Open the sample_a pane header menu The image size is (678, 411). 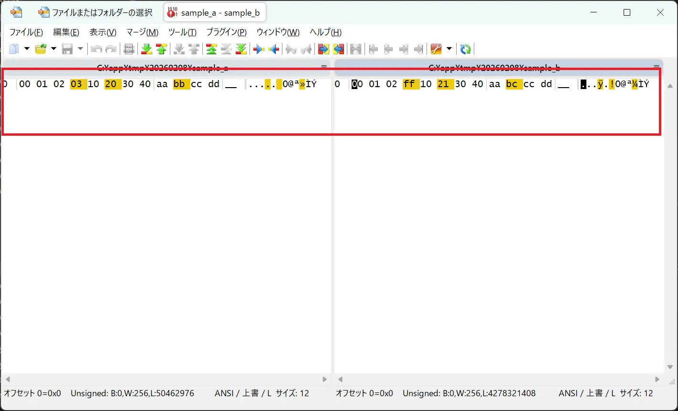coord(323,66)
